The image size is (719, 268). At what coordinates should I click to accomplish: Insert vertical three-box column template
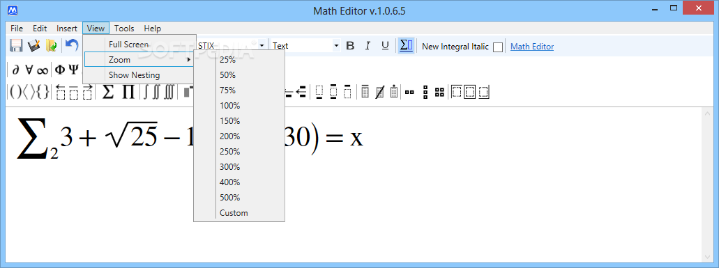tap(425, 92)
